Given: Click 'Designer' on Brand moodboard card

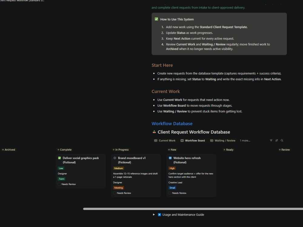Looking at the screenshot, I should coord(118,182).
